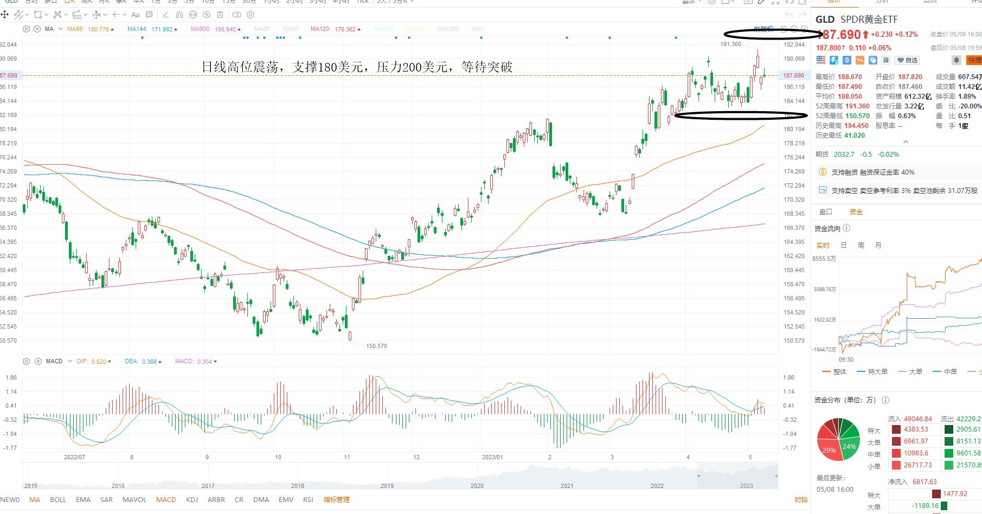Viewport: 982px width, 514px height.
Task: Expand the MA indicator dropdown arrow
Action: [x=60, y=29]
